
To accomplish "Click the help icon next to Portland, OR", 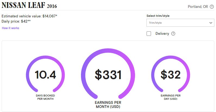I will 212,7.
